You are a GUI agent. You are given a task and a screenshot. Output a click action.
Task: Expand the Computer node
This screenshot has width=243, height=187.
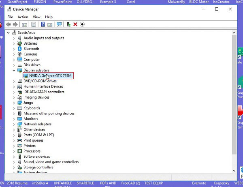click(14, 60)
